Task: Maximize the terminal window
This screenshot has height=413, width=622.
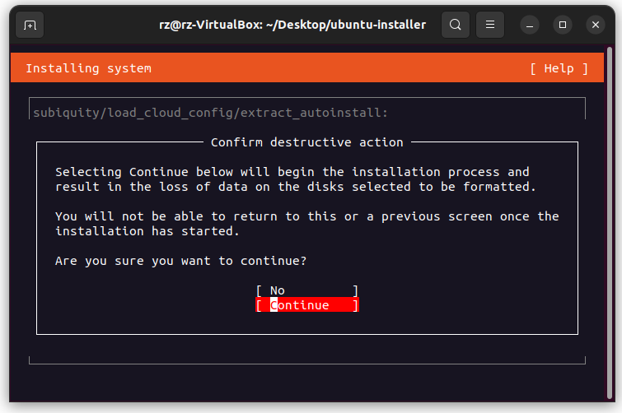Action: (562, 25)
